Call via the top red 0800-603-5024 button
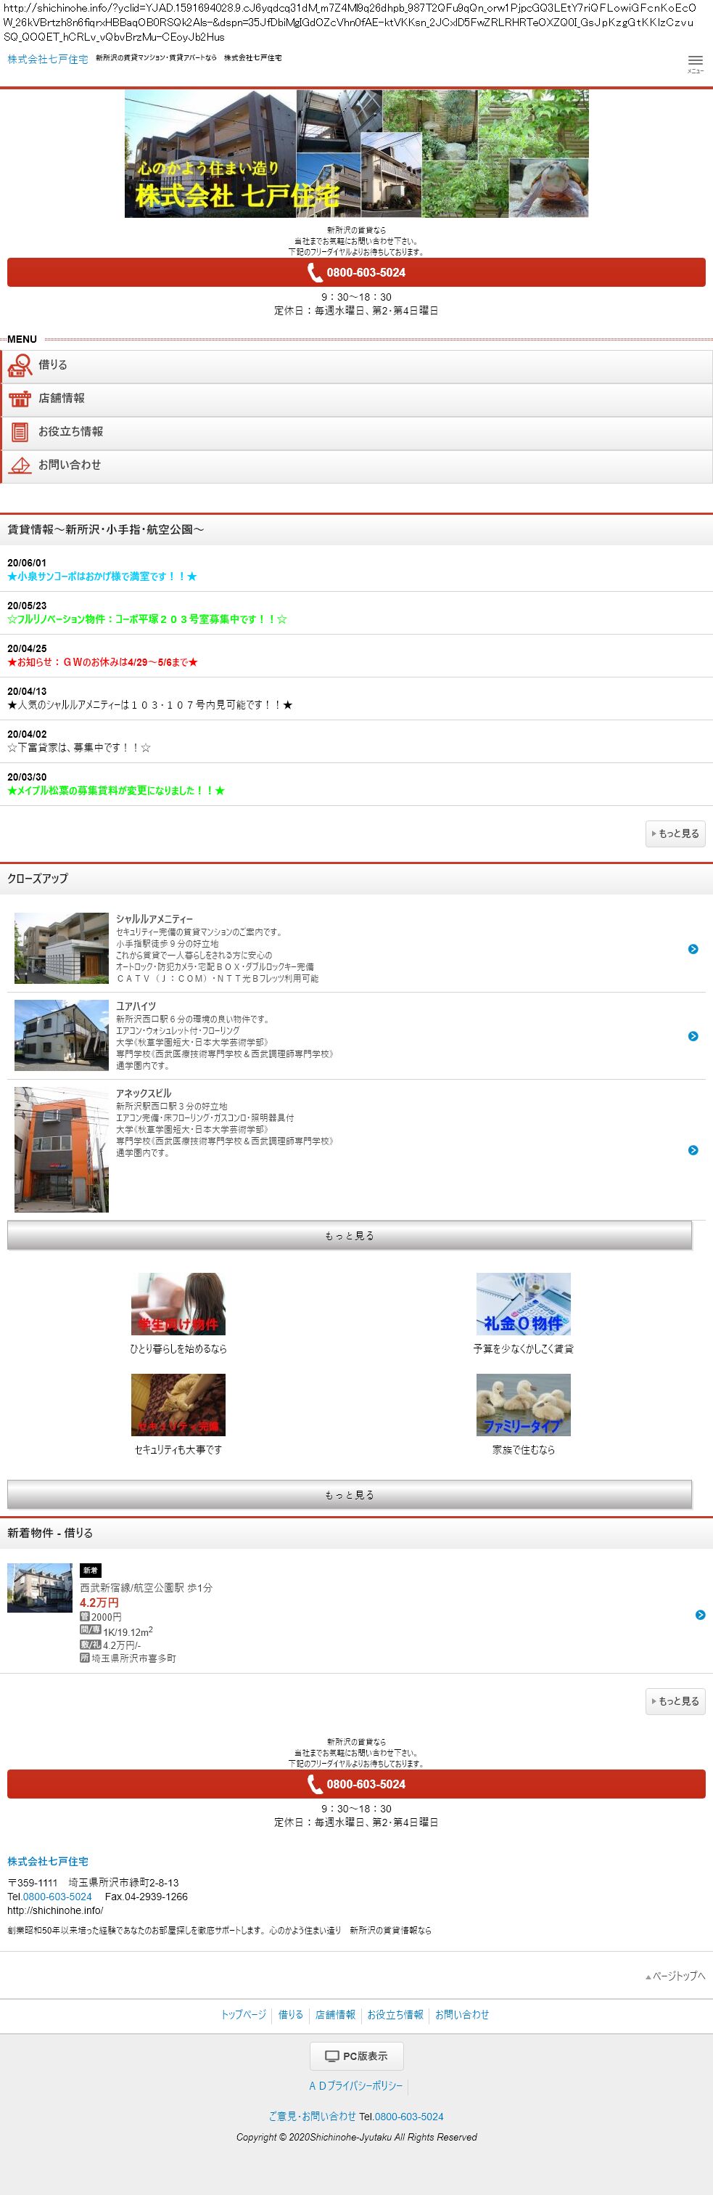Screen dimensions: 713x2195 (x=357, y=273)
